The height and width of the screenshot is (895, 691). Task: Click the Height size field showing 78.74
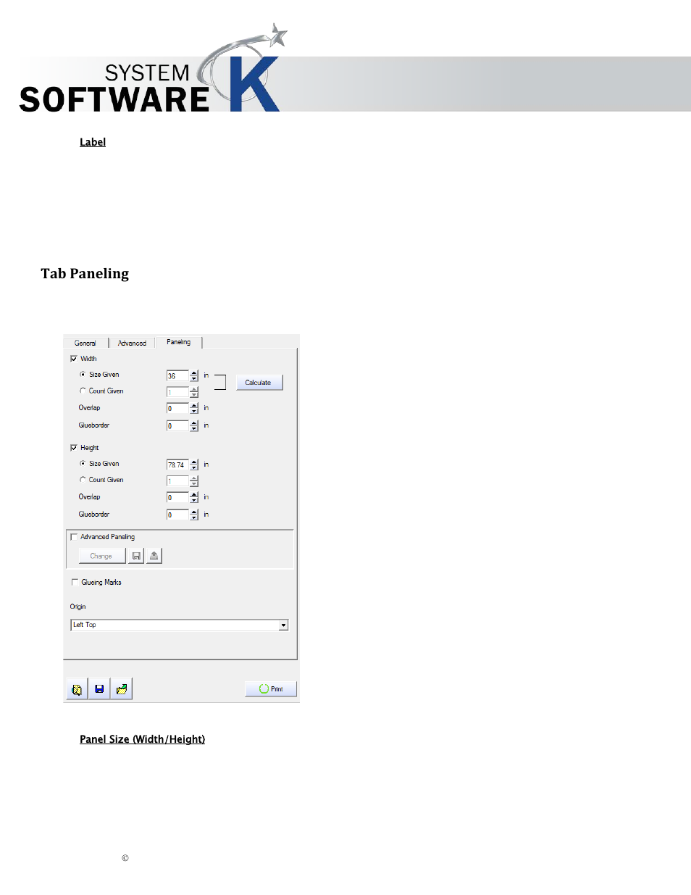[x=177, y=465]
